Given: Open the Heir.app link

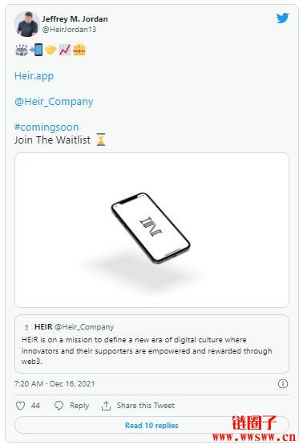Looking at the screenshot, I should pos(34,76).
